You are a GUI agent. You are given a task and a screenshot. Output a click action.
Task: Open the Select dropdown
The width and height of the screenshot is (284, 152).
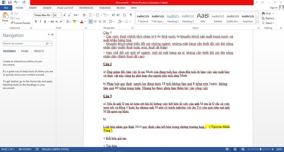268,23
